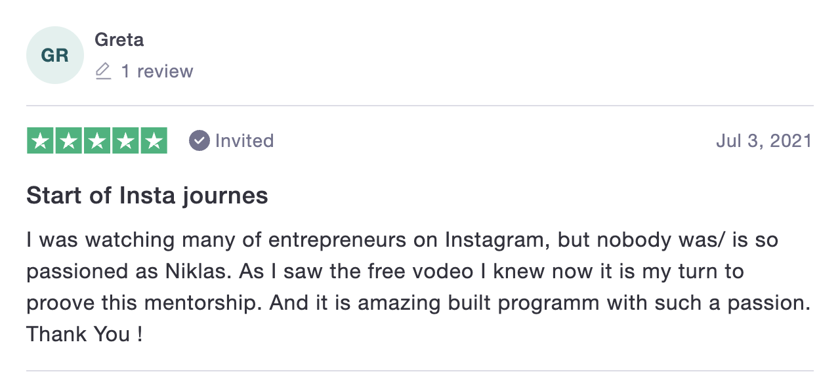Click the Jul 3, 2021 review date
This screenshot has width=840, height=378.
(764, 140)
